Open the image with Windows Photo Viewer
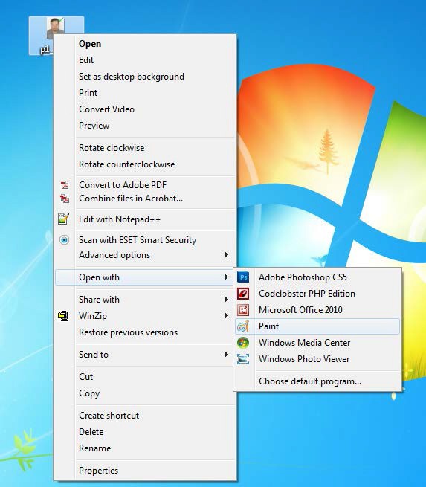This screenshot has width=426, height=487. click(x=317, y=359)
